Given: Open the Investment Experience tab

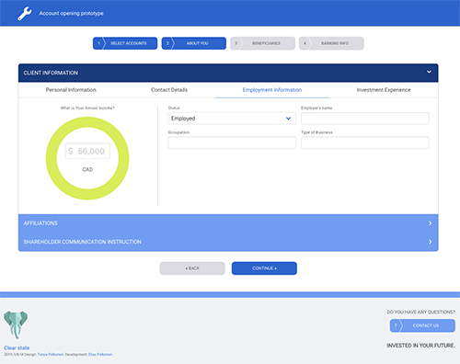Looking at the screenshot, I should pyautogui.click(x=384, y=90).
